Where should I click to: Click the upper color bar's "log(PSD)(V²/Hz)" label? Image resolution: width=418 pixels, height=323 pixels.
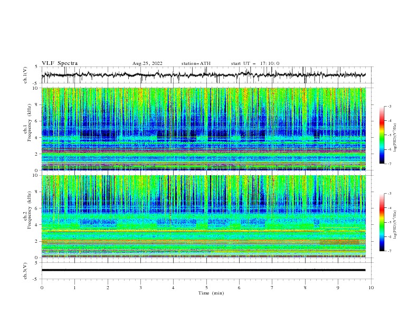click(396, 138)
